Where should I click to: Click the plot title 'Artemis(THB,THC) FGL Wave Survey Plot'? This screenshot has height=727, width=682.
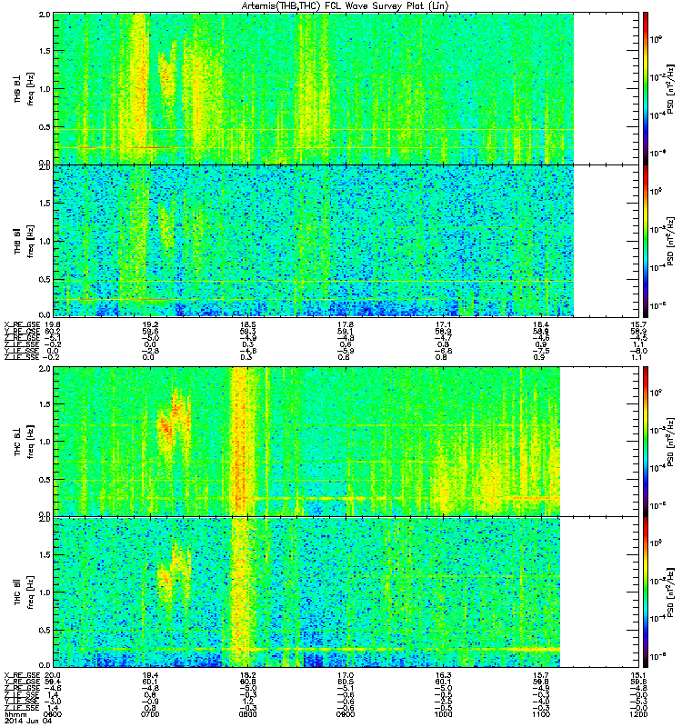point(336,5)
